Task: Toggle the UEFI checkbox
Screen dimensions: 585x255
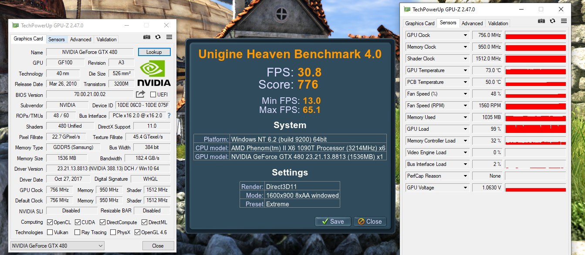Action: [153, 95]
